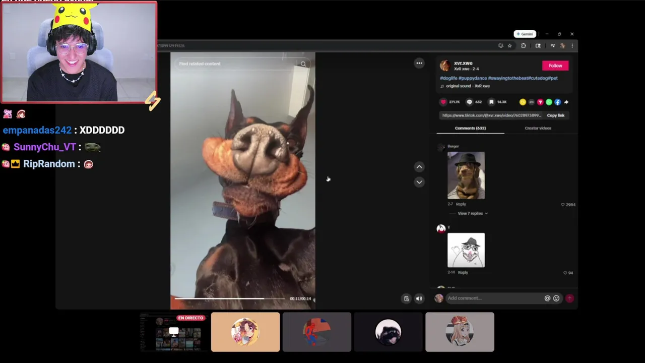Viewport: 645px width, 363px height.
Task: Select the Spider-Man avatar participant tile
Action: tap(317, 332)
